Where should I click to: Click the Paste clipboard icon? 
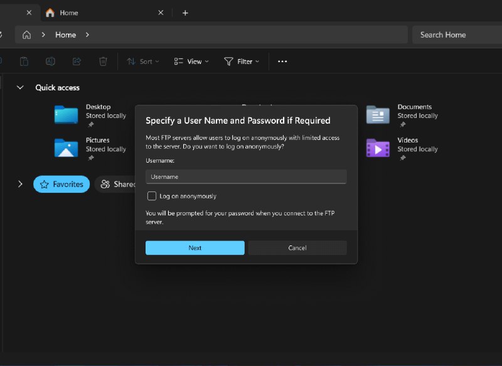coord(24,61)
